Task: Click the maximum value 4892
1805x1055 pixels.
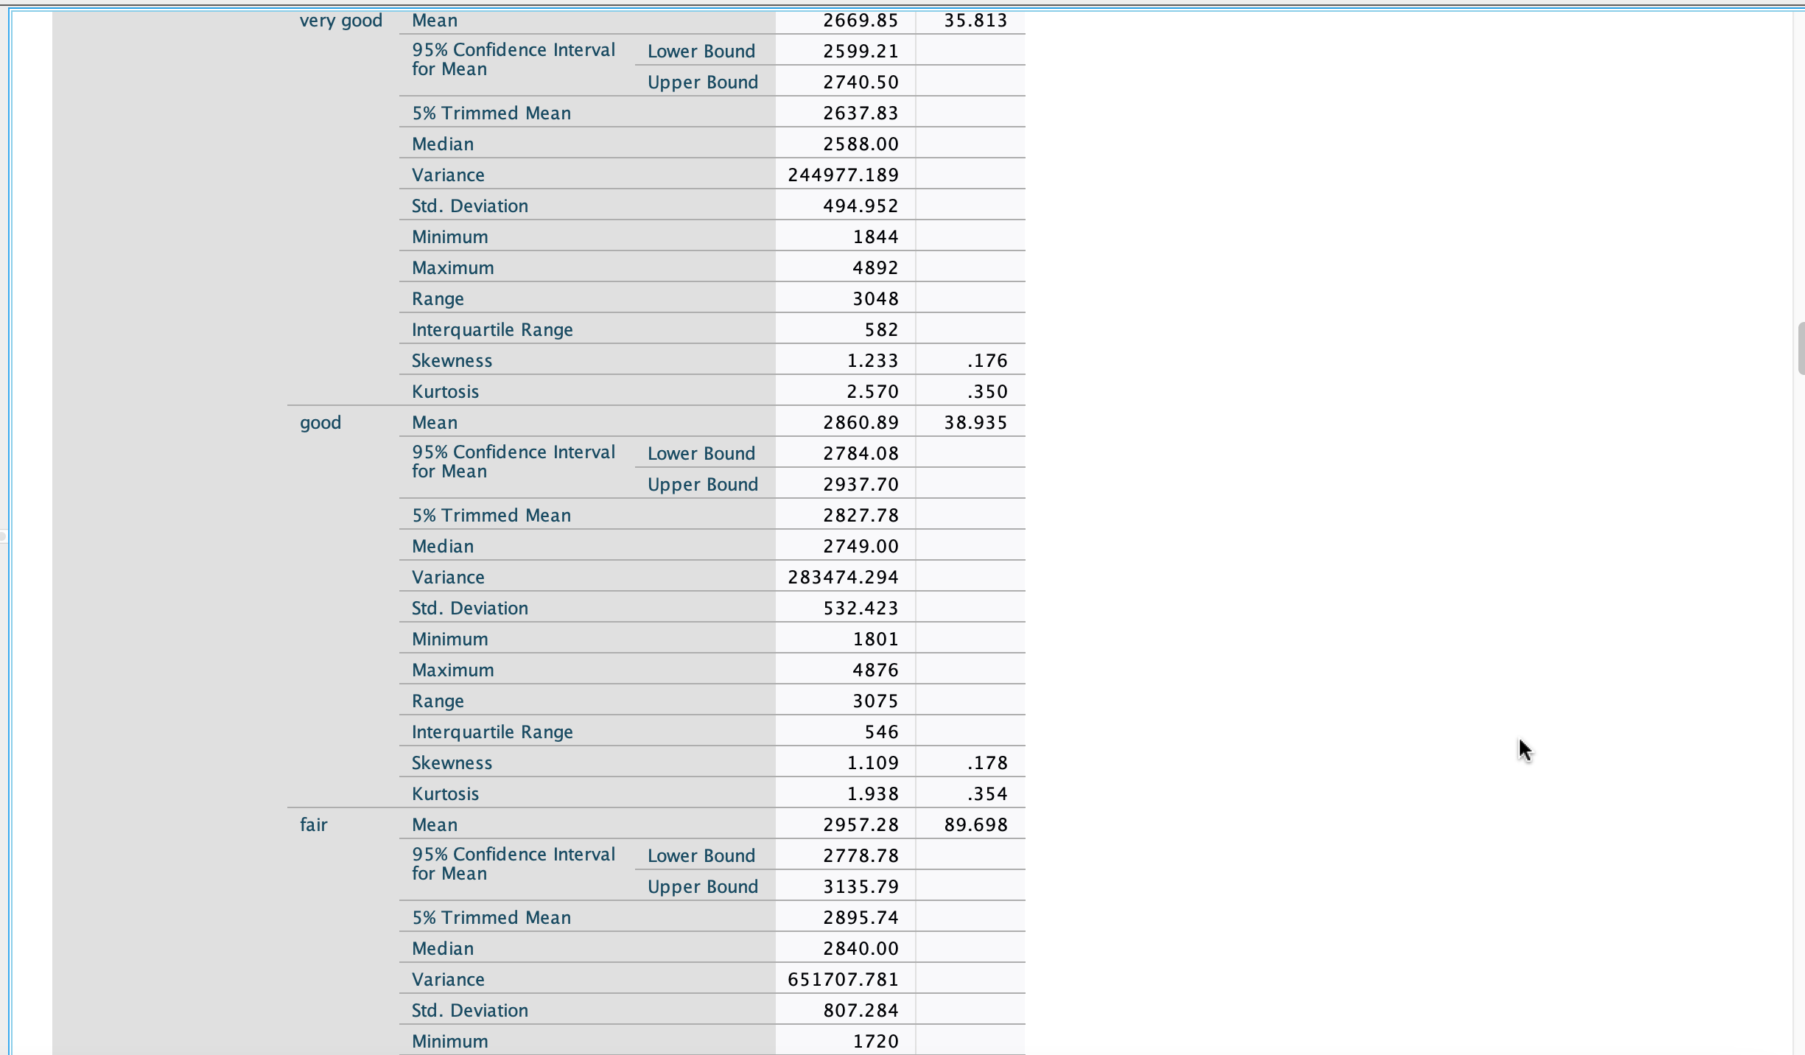Action: (875, 268)
